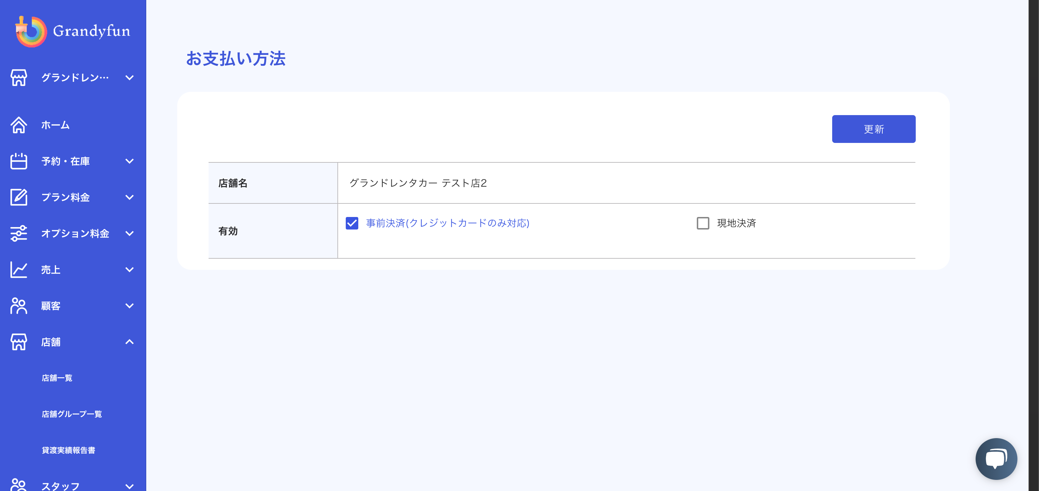This screenshot has width=1039, height=491.
Task: Expand the プラン料金 menu chevron
Action: pyautogui.click(x=130, y=198)
